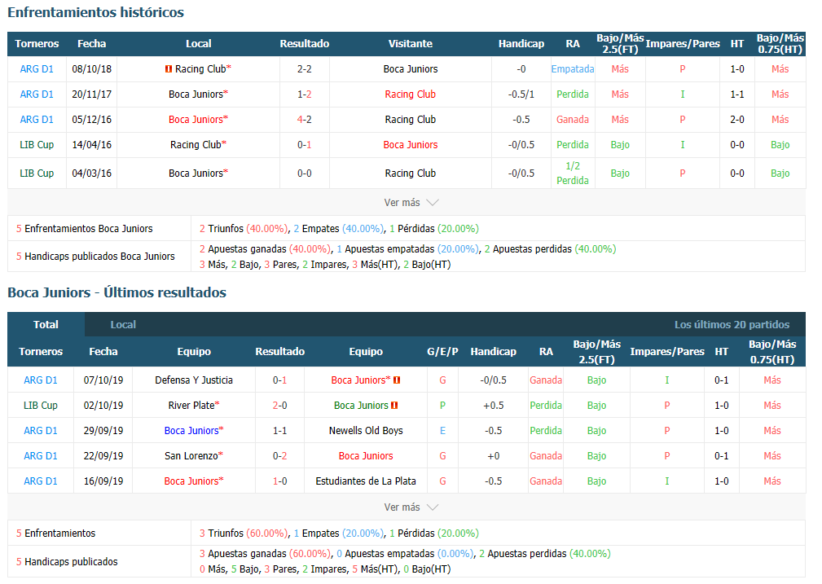The height and width of the screenshot is (584, 822).
Task: Click handicap -0.5/1 in 20/11/17 row
Action: coord(521,94)
